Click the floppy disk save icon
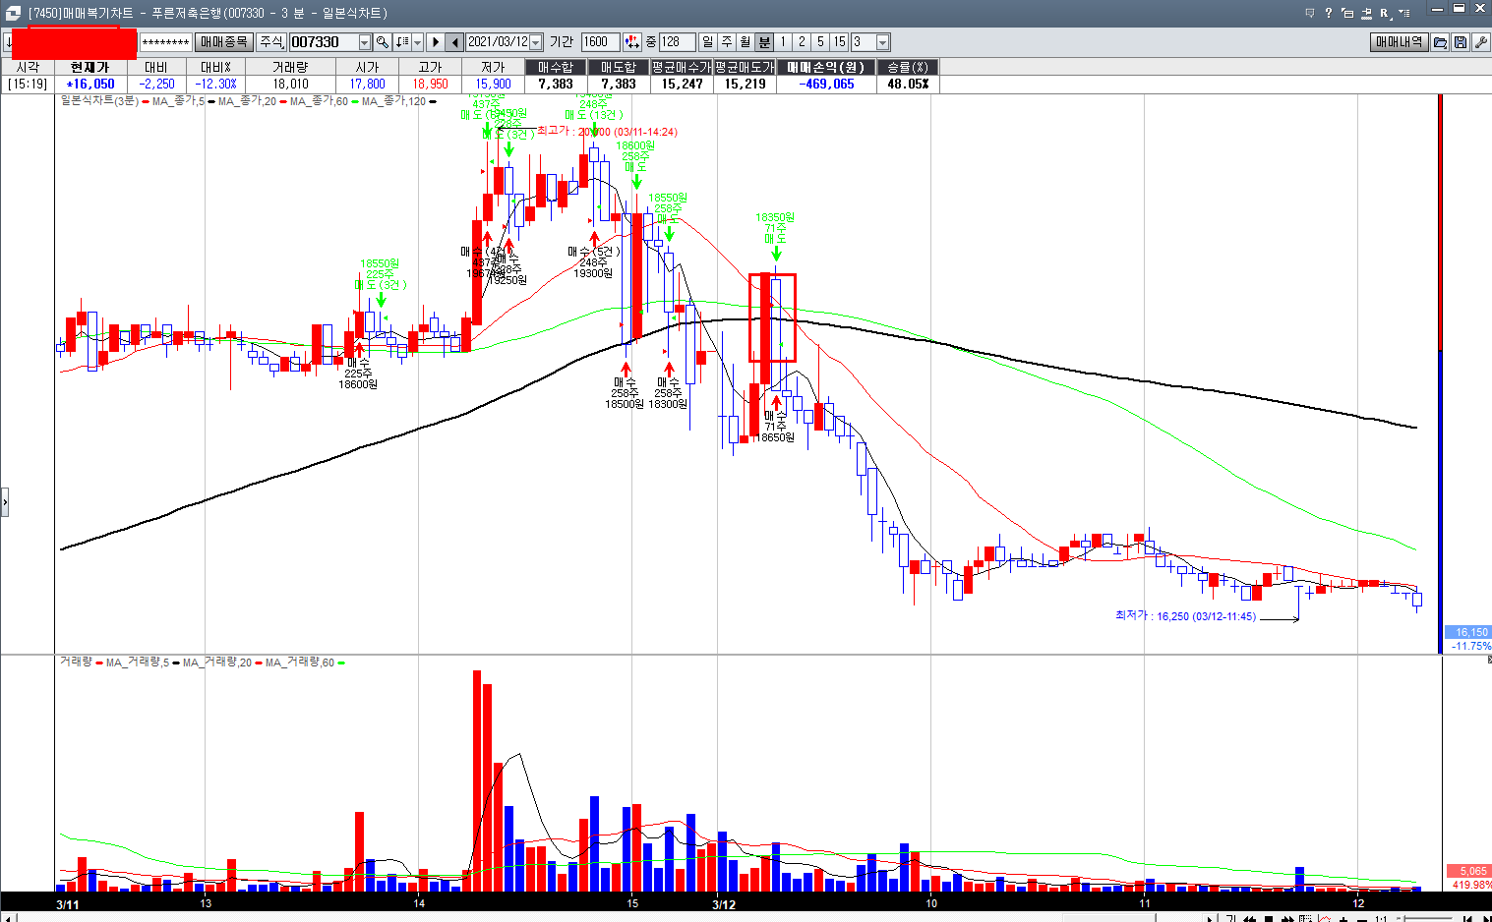 (1461, 42)
